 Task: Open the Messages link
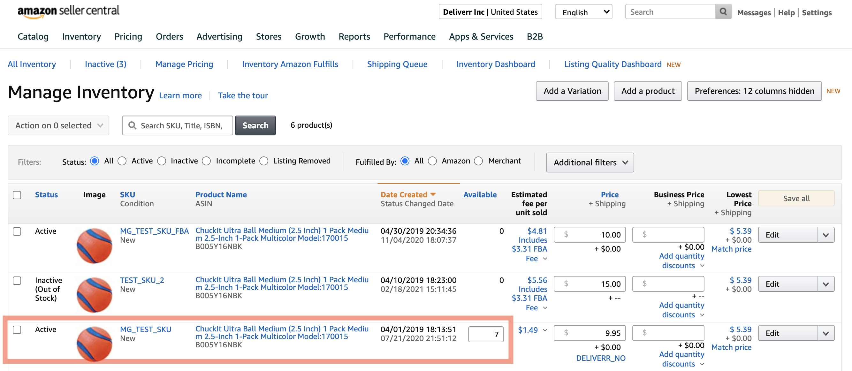pyautogui.click(x=754, y=12)
